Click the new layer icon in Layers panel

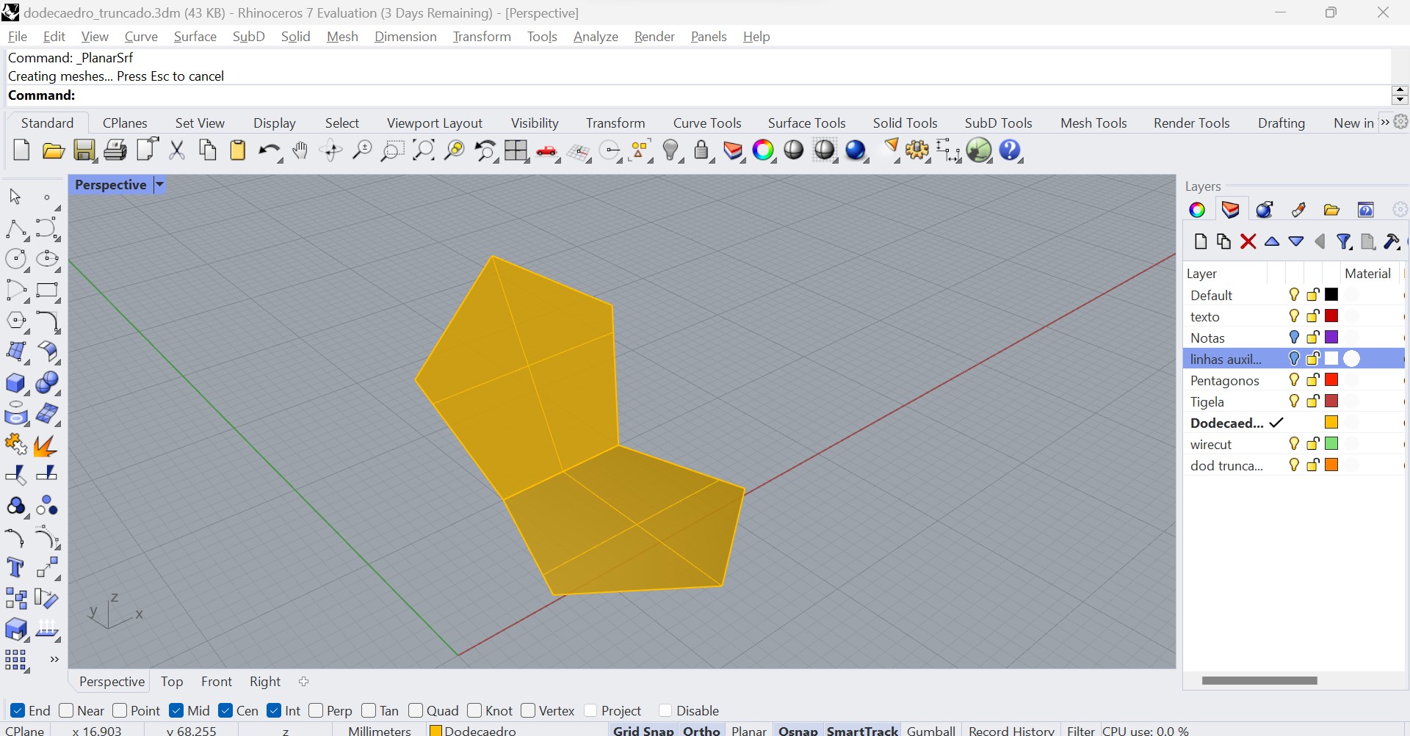coord(1201,241)
